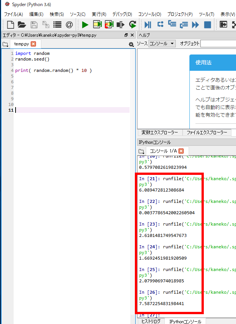Open editor options gear icon

click(x=131, y=44)
